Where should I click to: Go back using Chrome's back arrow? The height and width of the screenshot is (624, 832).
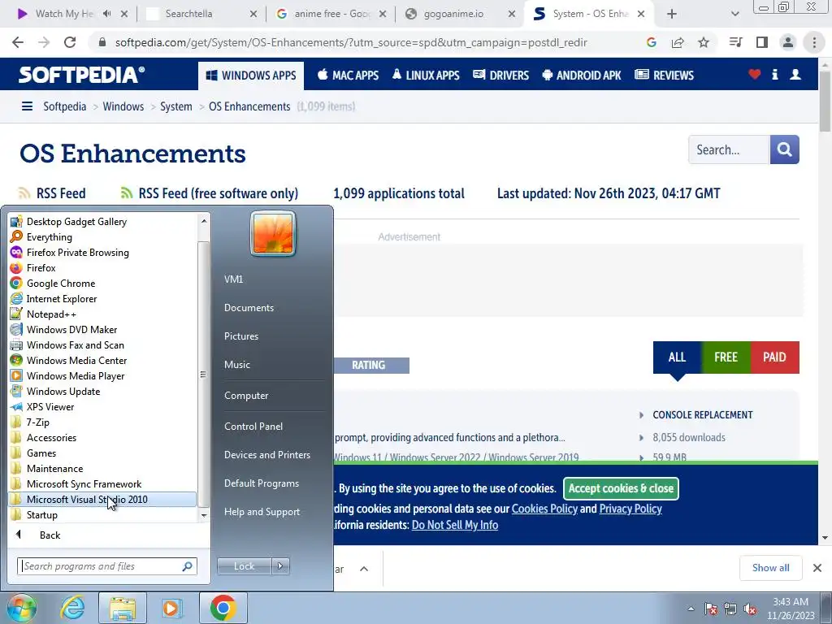[18, 42]
